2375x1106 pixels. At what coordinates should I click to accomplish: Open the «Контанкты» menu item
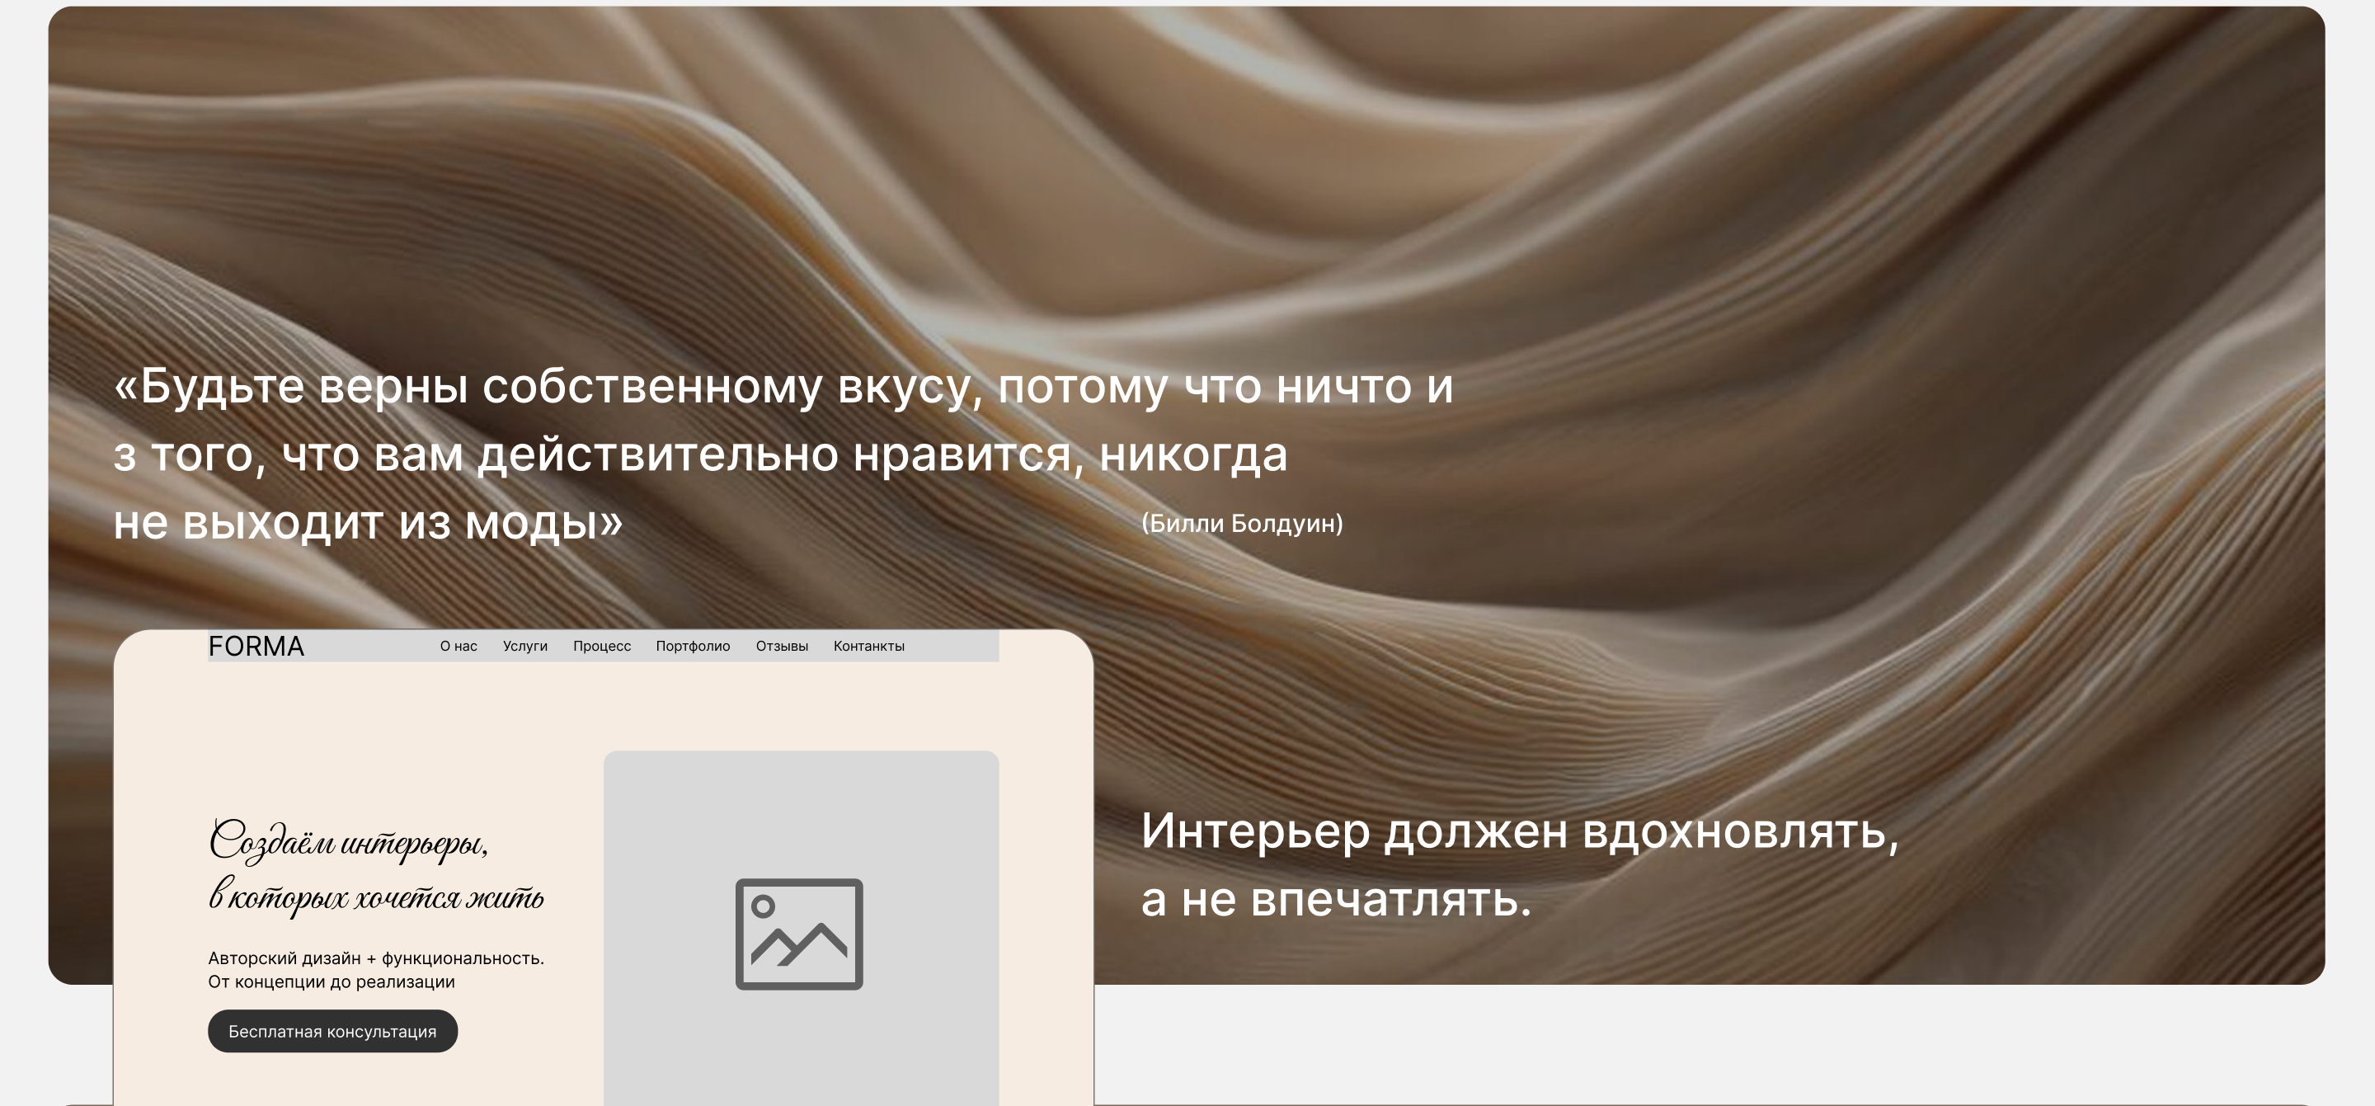click(868, 646)
